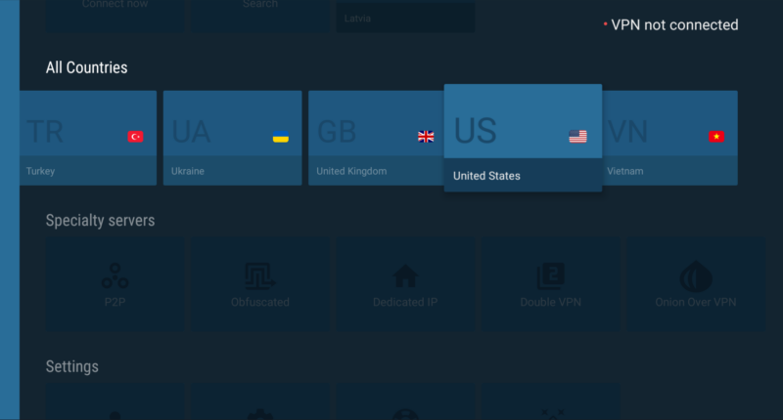Click the All Countries heading
Viewport: 783px width, 420px height.
tap(87, 67)
